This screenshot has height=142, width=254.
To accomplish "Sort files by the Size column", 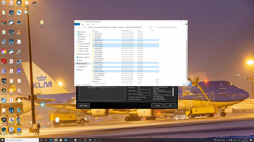I will coord(152,30).
